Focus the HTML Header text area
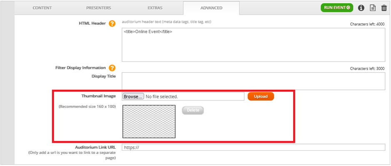The image size is (391, 166). click(253, 45)
